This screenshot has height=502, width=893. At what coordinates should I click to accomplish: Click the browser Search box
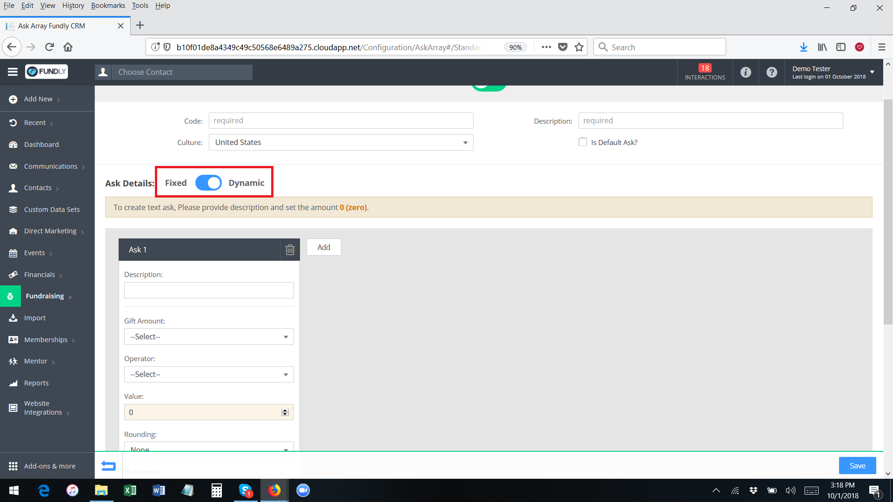pyautogui.click(x=660, y=47)
